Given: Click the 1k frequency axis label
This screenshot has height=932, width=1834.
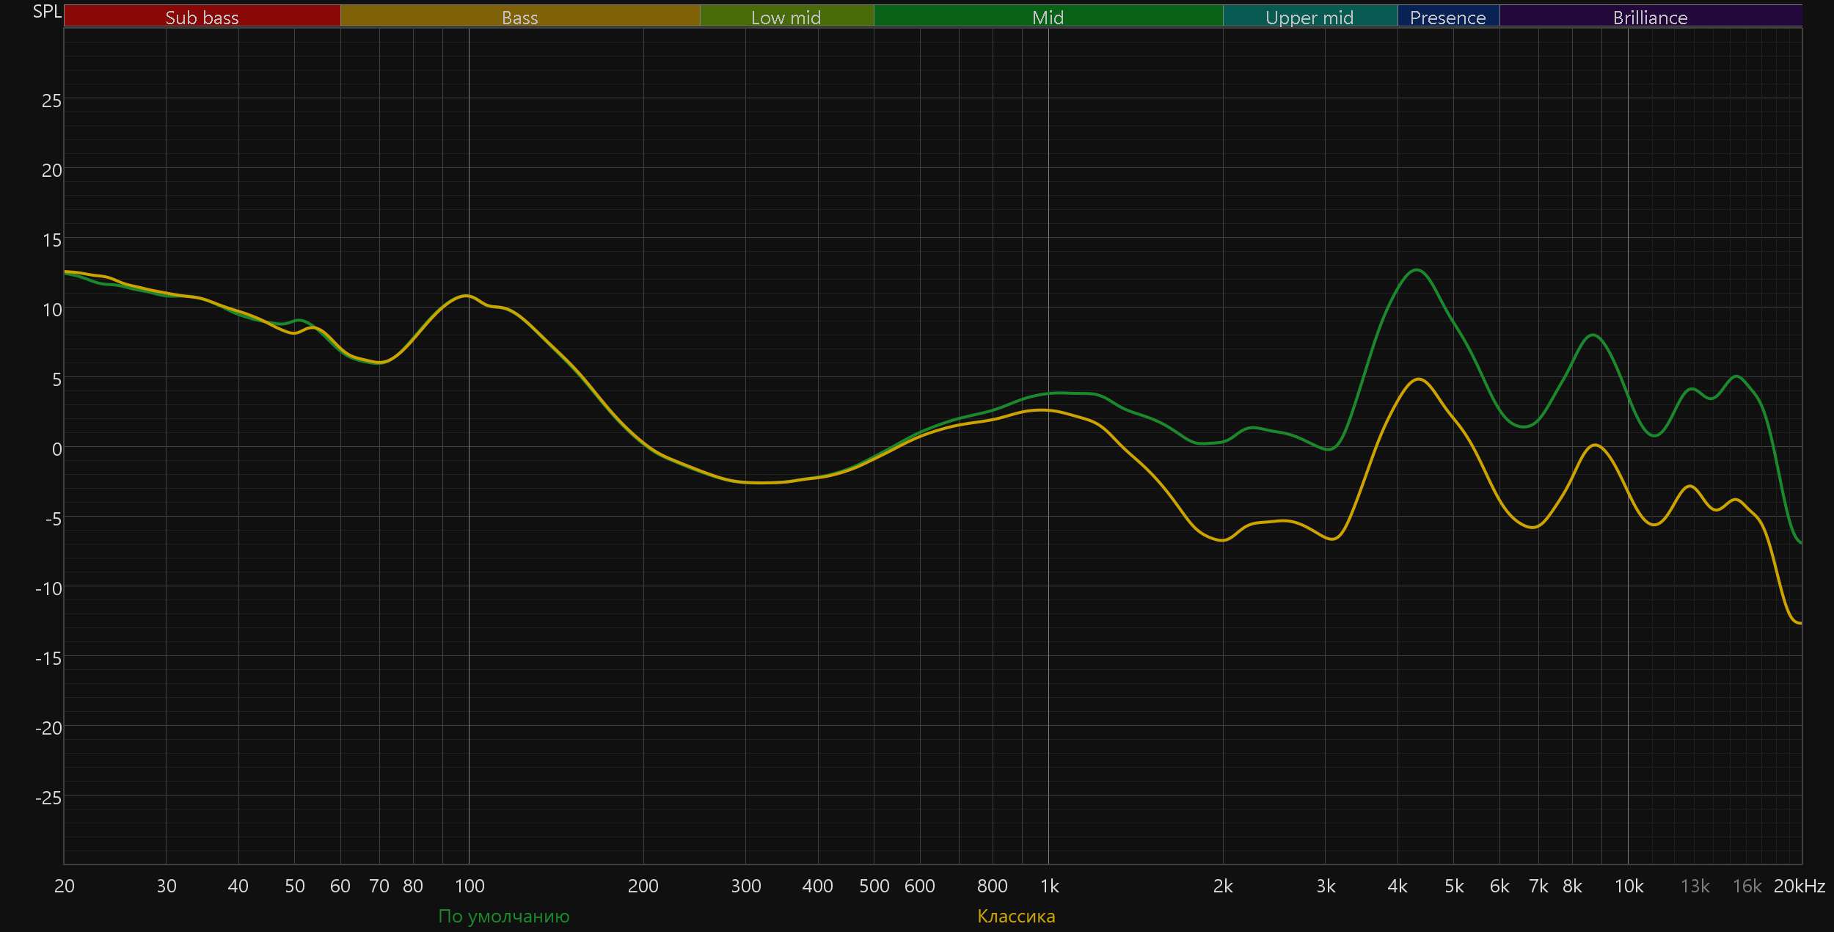Looking at the screenshot, I should [1049, 886].
